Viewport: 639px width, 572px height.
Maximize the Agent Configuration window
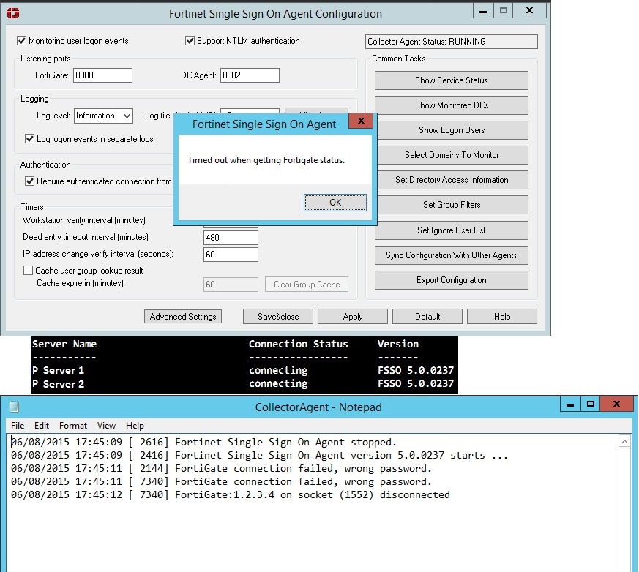click(504, 11)
